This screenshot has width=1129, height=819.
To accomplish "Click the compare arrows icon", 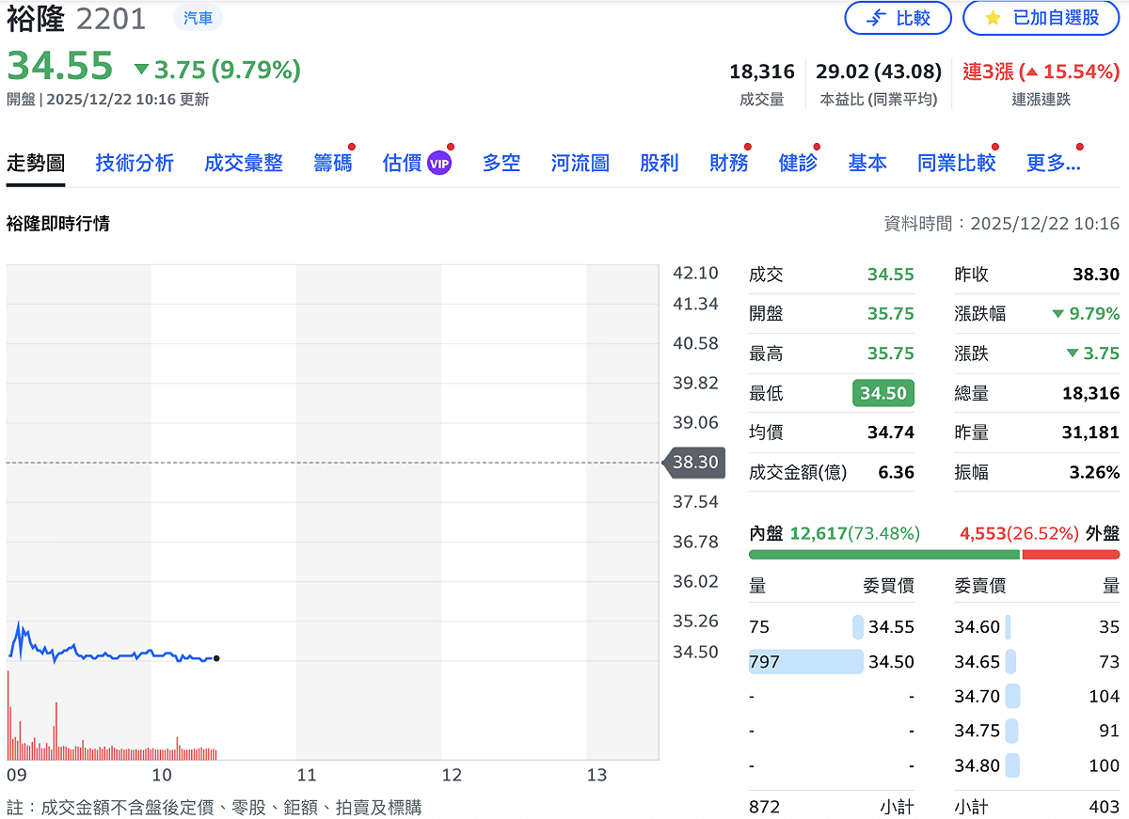I will (x=876, y=18).
